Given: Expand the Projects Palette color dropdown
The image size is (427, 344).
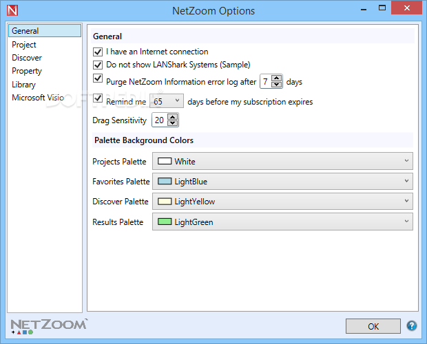Looking at the screenshot, I should tap(282, 161).
